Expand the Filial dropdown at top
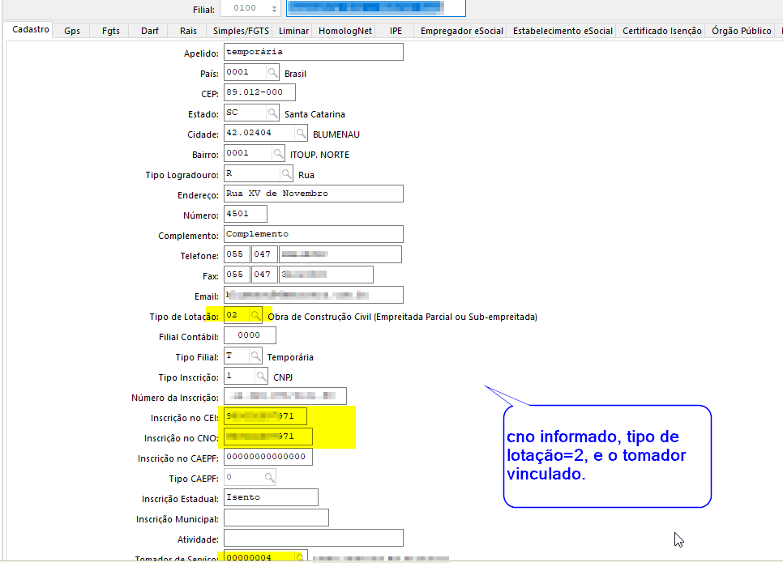The height and width of the screenshot is (571, 783). [x=275, y=9]
